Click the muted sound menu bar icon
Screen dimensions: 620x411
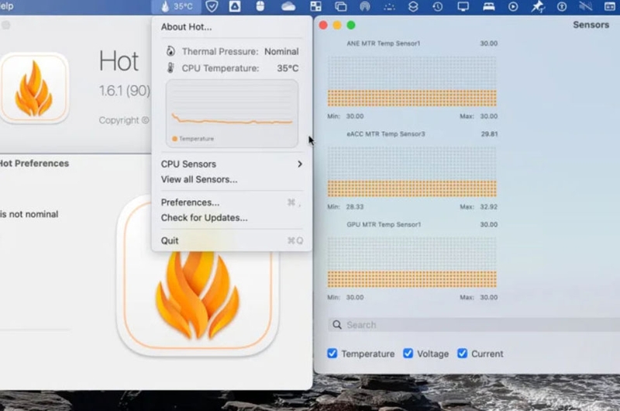586,6
